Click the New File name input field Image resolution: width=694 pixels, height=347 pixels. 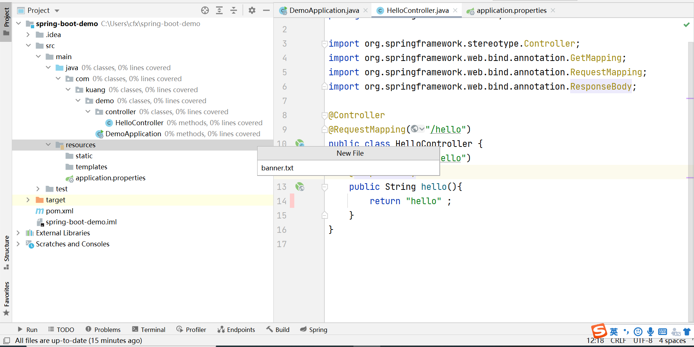point(348,168)
